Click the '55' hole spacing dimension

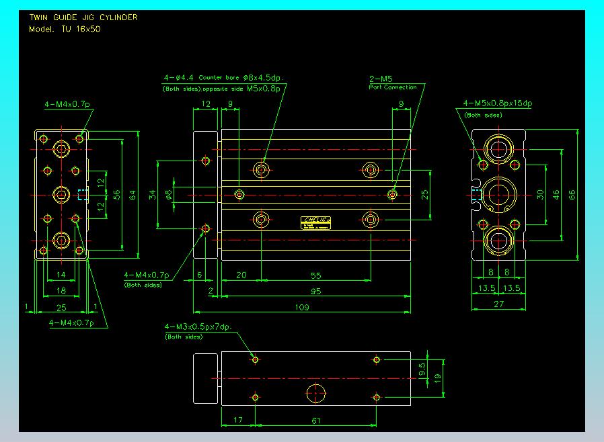316,275
